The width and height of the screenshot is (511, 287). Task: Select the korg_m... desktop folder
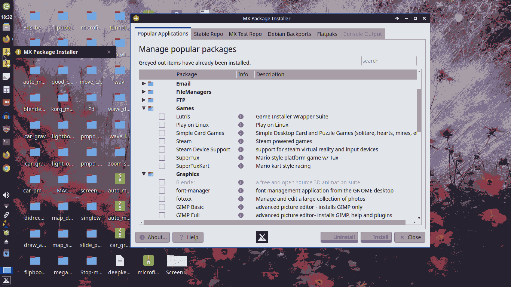pyautogui.click(x=63, y=102)
